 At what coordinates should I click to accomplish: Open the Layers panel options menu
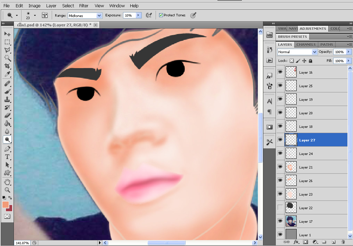(350, 44)
